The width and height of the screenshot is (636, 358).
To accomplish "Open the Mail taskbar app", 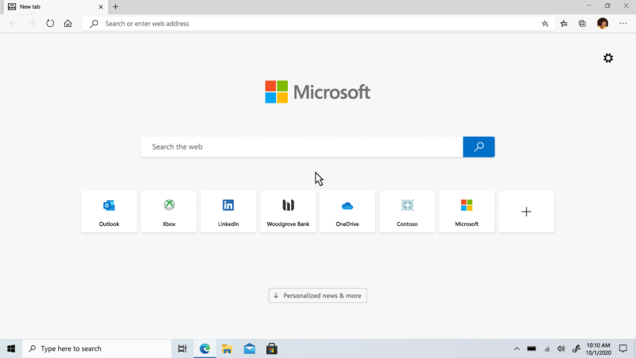I will [250, 348].
